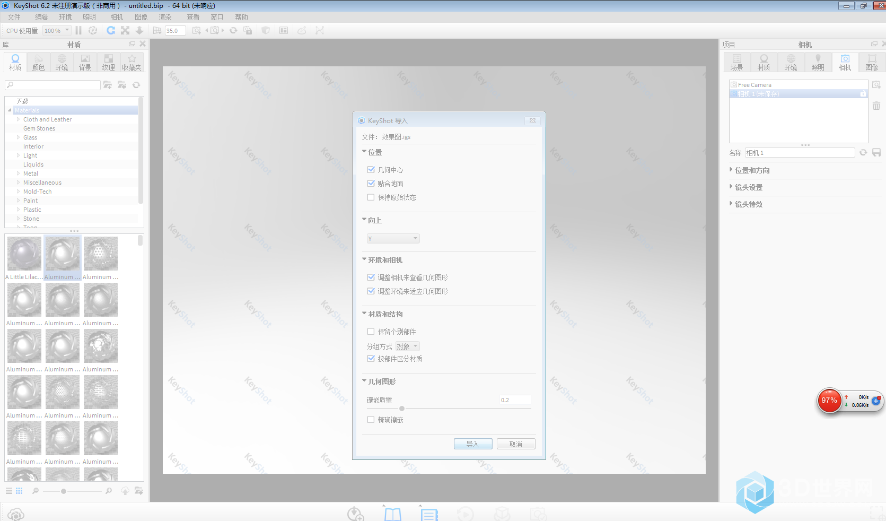This screenshot has width=886, height=521.
Task: Enable the 精确镶嵌 checkbox
Action: (371, 420)
